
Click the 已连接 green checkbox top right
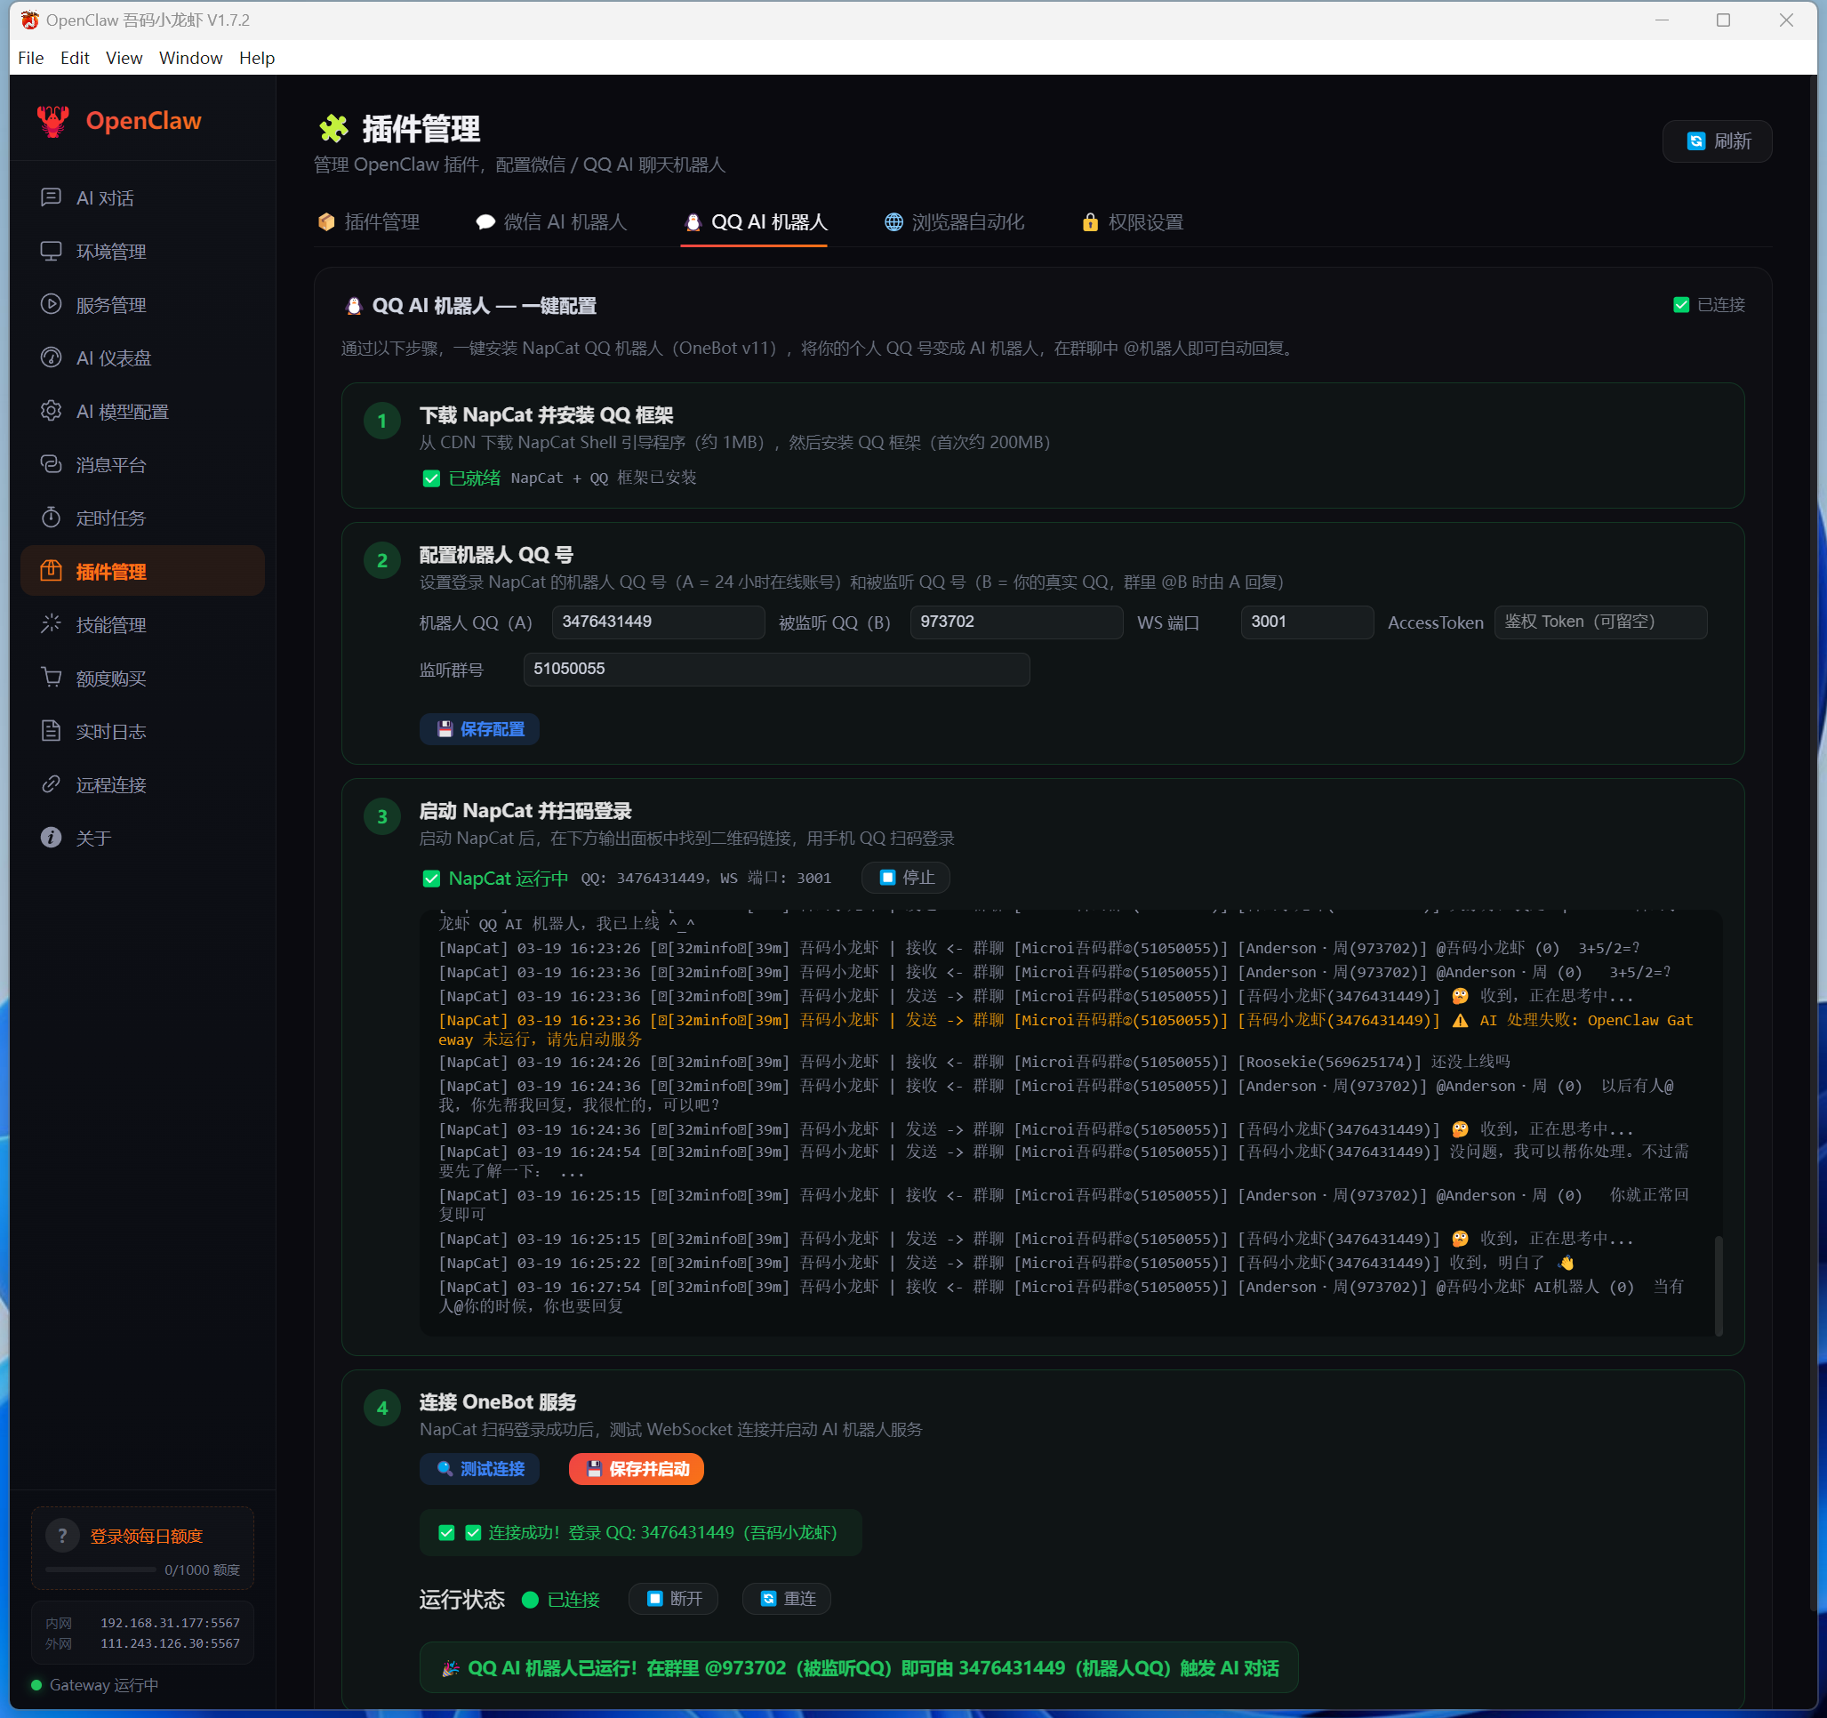pos(1681,305)
